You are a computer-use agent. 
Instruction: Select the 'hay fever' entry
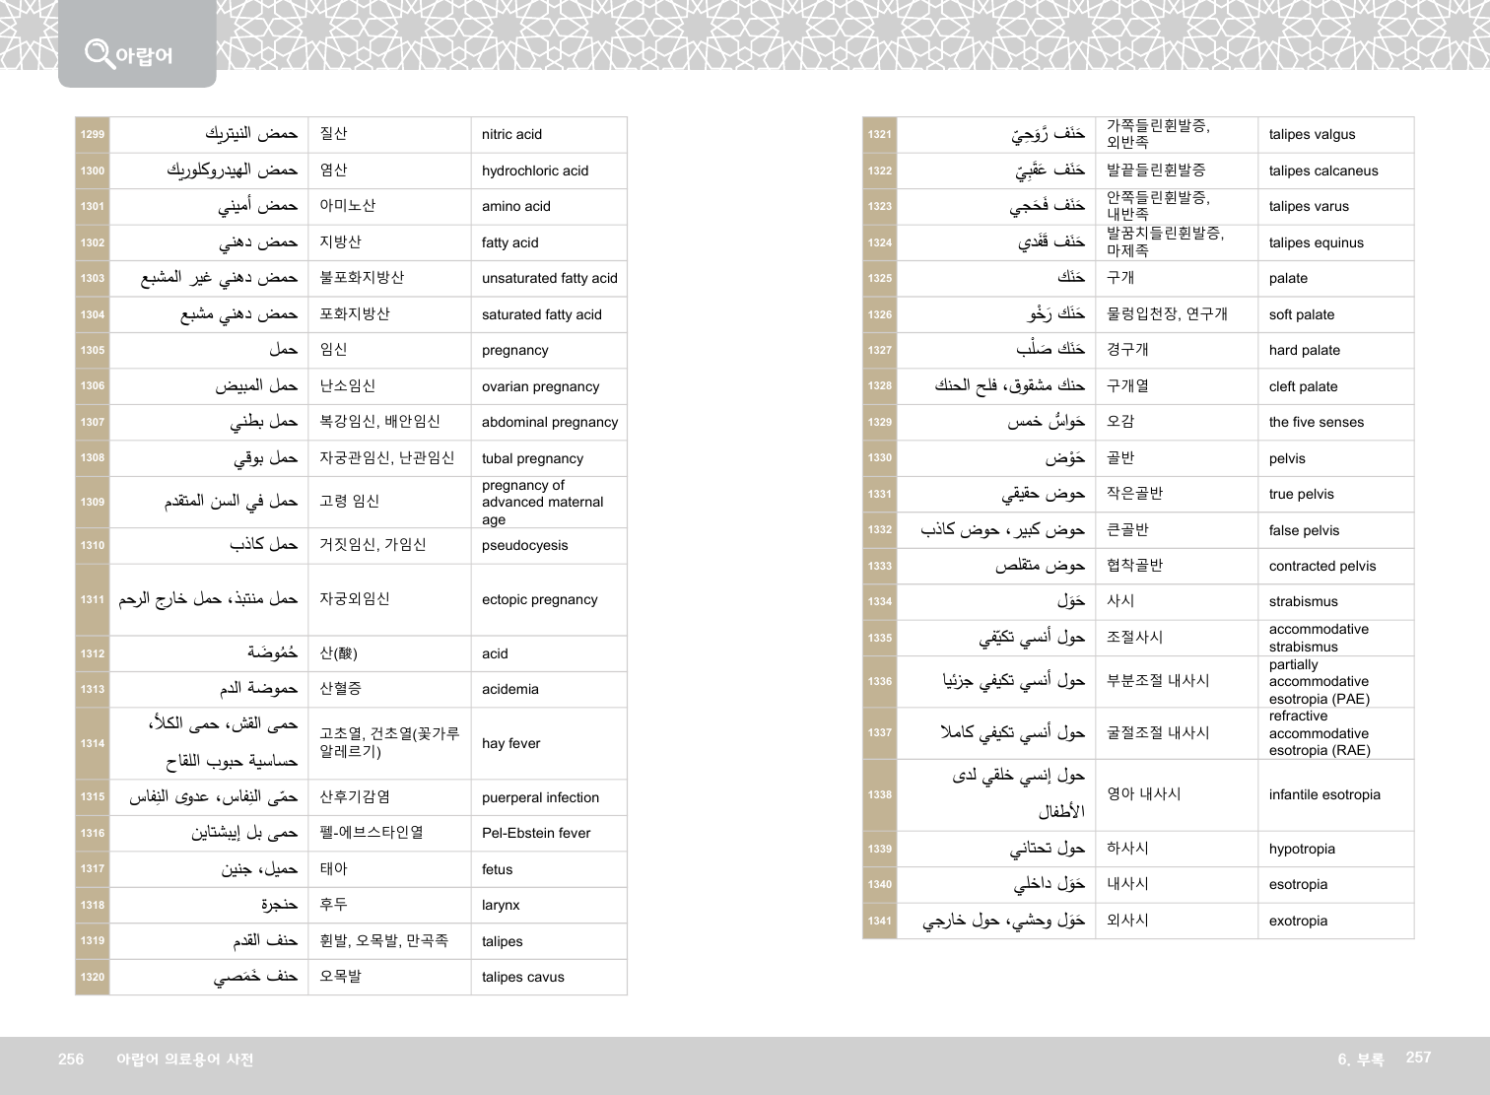click(510, 743)
